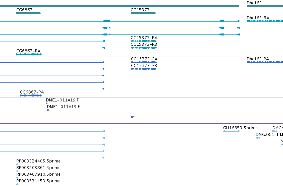Select transcript CG15373-RA

pyautogui.click(x=144, y=41)
